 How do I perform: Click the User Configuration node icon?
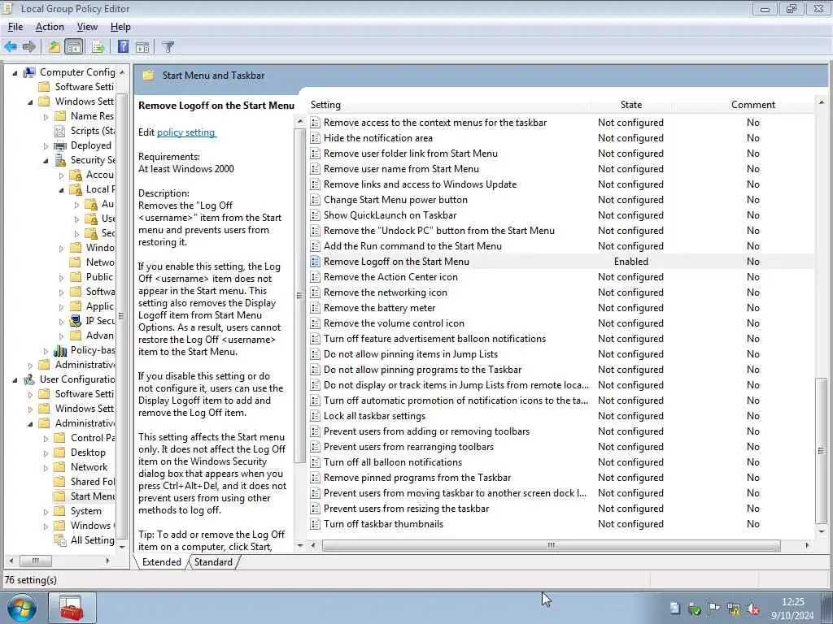tap(29, 379)
